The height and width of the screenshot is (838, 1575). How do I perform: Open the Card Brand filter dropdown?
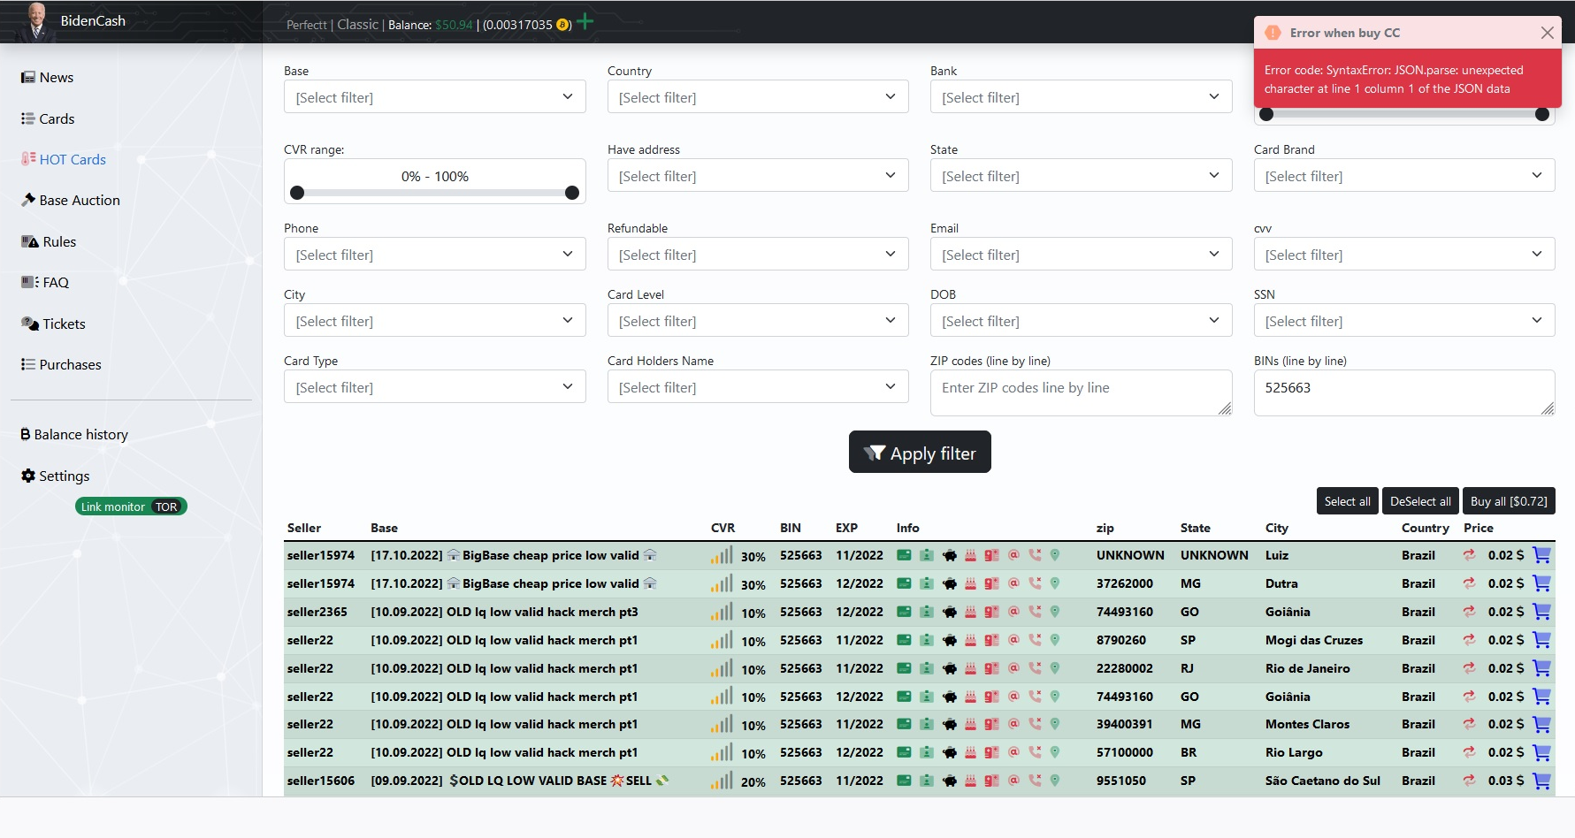coord(1404,175)
